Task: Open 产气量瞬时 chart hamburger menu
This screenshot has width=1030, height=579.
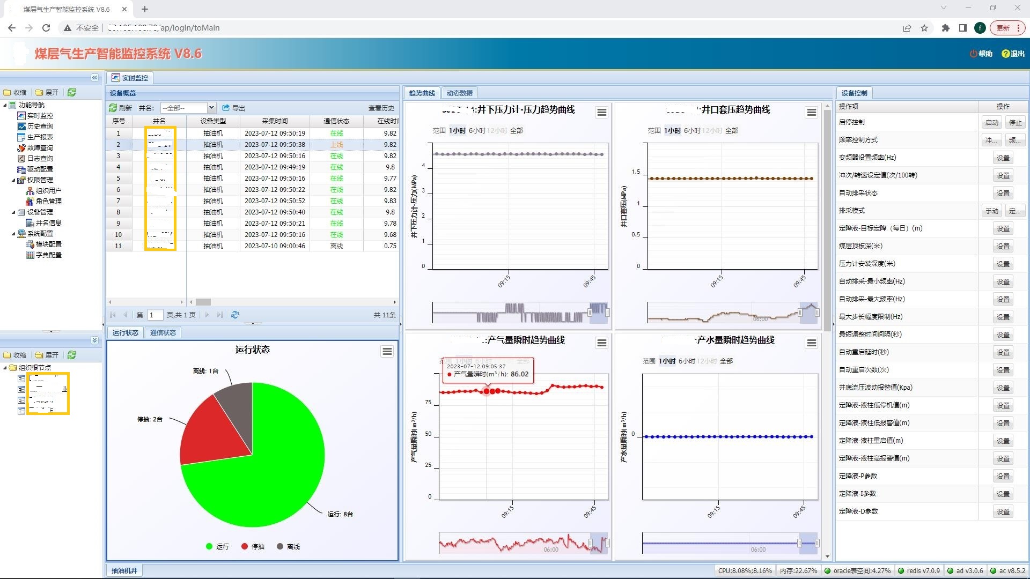Action: coord(602,343)
